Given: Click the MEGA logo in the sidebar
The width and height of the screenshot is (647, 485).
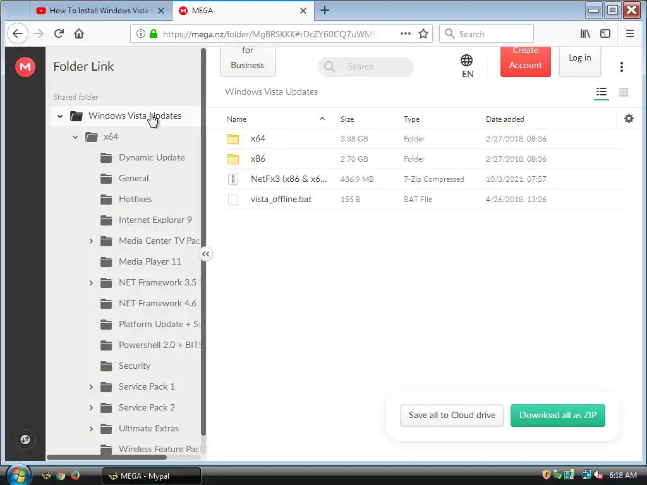Looking at the screenshot, I should [x=25, y=66].
